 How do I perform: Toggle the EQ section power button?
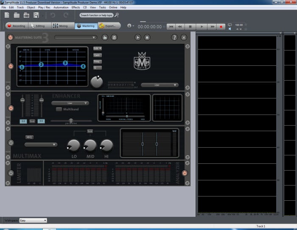11,66
